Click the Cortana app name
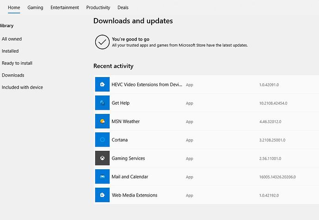This screenshot has height=220, width=319. (120, 140)
